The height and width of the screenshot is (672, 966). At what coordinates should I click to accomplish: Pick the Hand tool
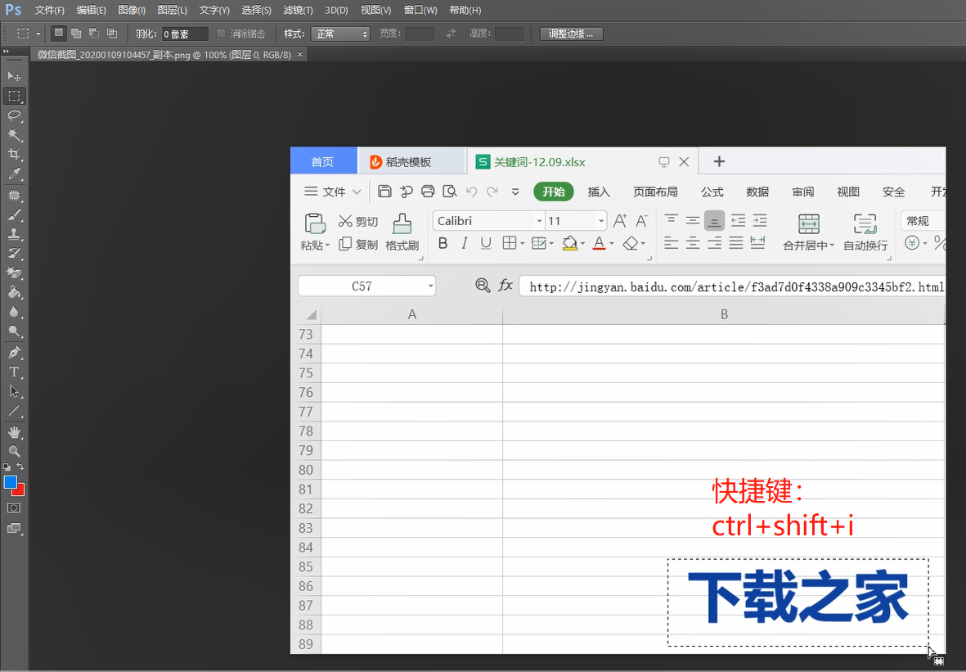pyautogui.click(x=14, y=431)
